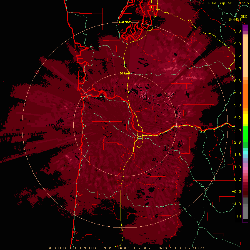The height and width of the screenshot is (250, 250).
Task: Click the purple top segment of the colorbar
Action: pos(245,28)
